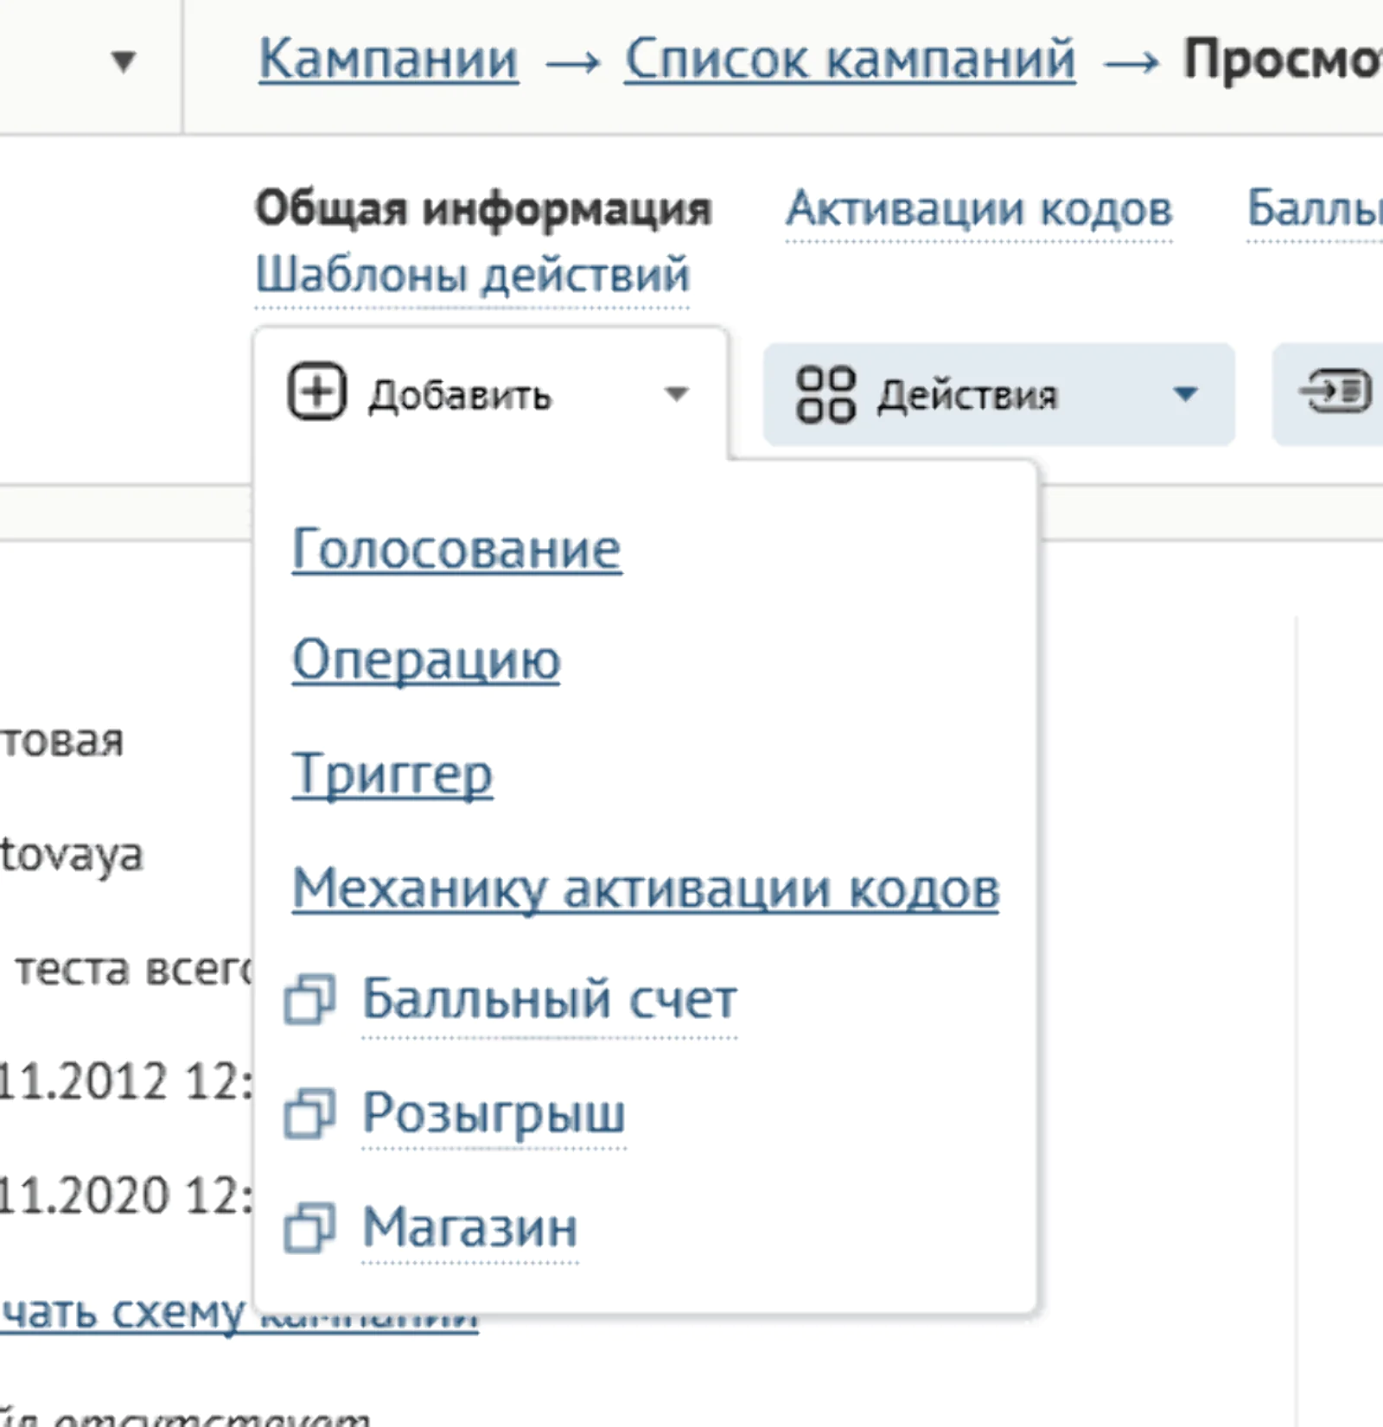The image size is (1383, 1427).
Task: Click the теста всего text
Action: (134, 968)
